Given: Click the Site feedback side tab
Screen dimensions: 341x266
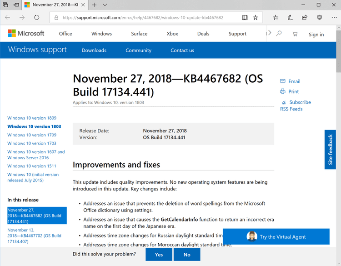Looking at the screenshot, I should (x=330, y=150).
